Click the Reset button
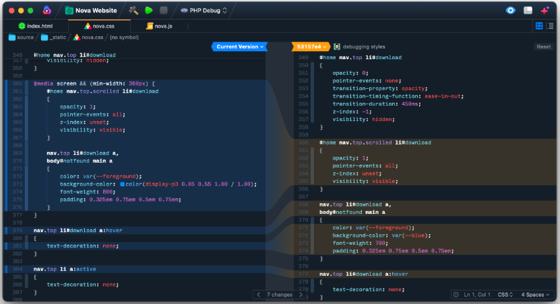560x304 pixels. (543, 46)
